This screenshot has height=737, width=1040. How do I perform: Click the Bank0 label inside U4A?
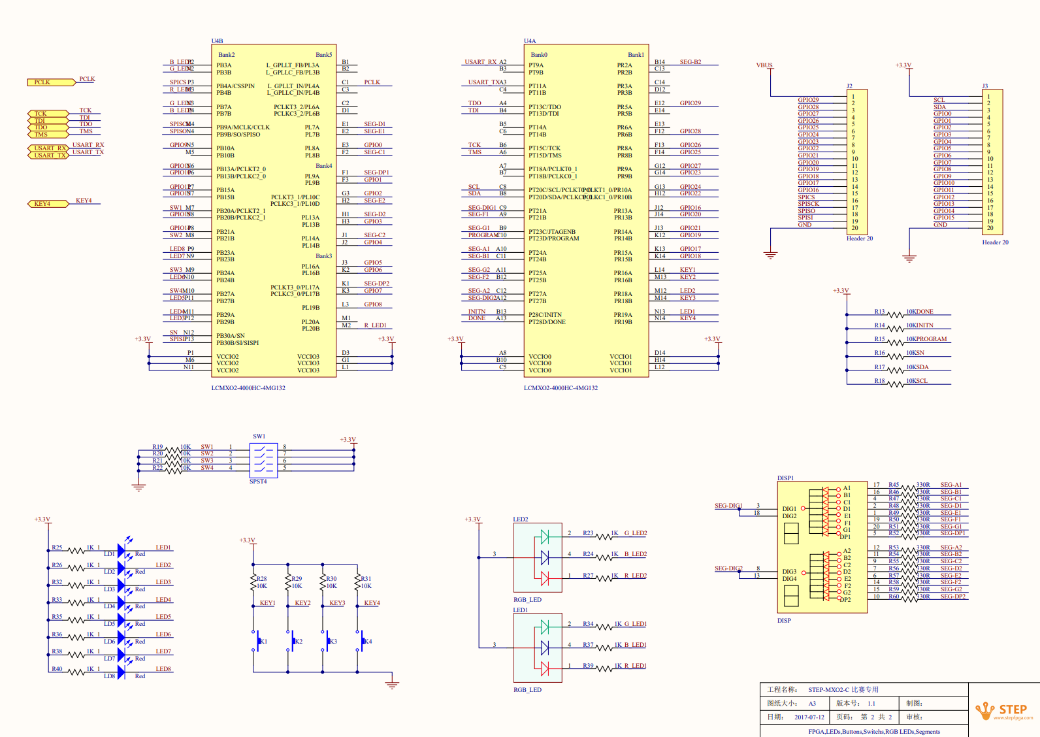(x=539, y=55)
